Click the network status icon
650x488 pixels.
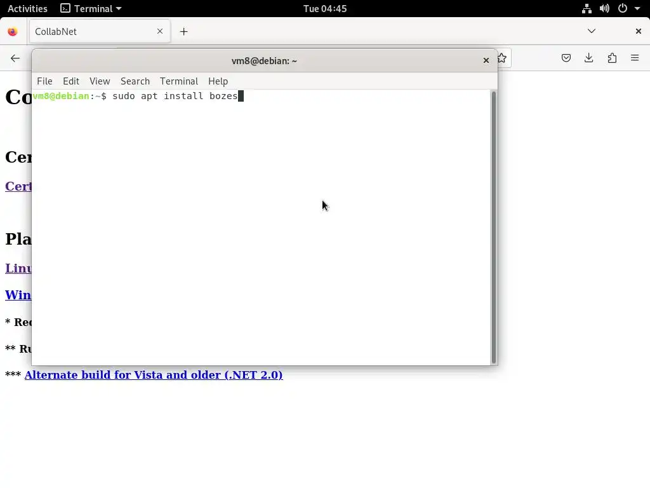(x=586, y=8)
